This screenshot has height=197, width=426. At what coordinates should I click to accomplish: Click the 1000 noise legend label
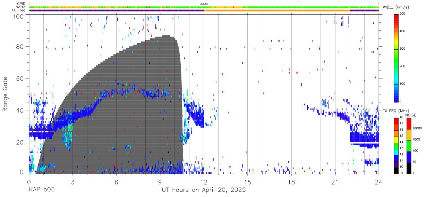point(417,140)
